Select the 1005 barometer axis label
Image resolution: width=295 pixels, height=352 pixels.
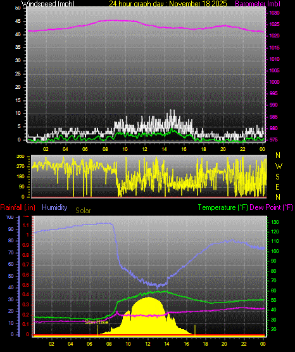[x=274, y=70]
